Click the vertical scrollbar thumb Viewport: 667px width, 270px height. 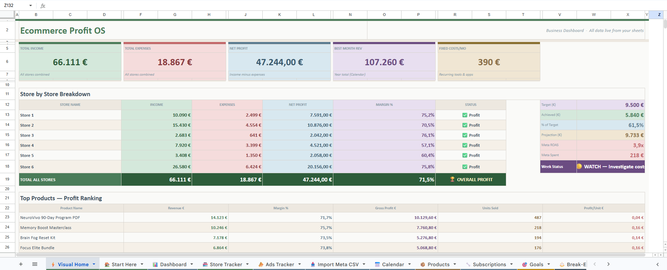click(665, 24)
